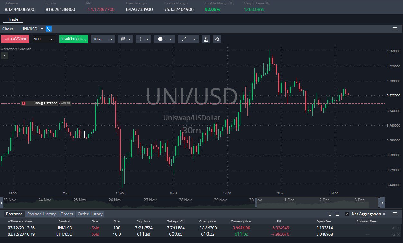The height and width of the screenshot is (243, 403).
Task: Switch to the Trade tab
Action: (13, 19)
